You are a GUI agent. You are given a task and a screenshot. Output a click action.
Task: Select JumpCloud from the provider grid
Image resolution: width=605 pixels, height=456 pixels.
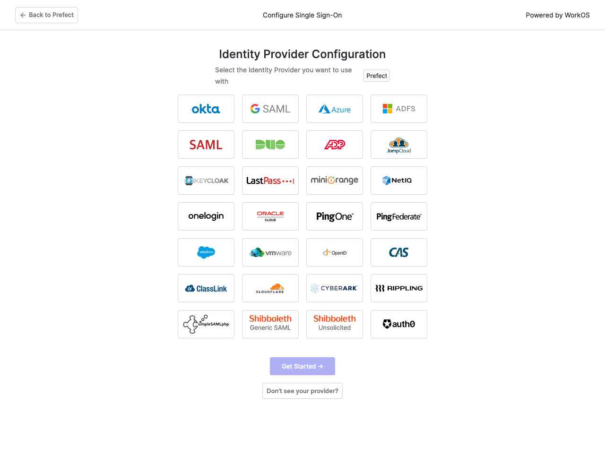399,145
